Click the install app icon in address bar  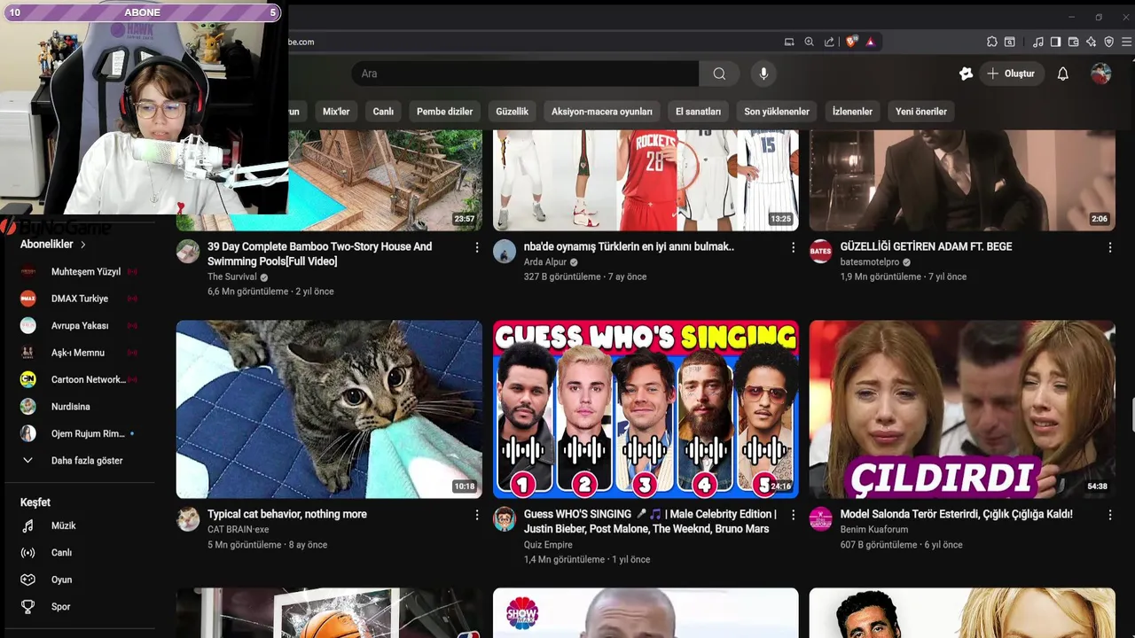click(x=789, y=42)
